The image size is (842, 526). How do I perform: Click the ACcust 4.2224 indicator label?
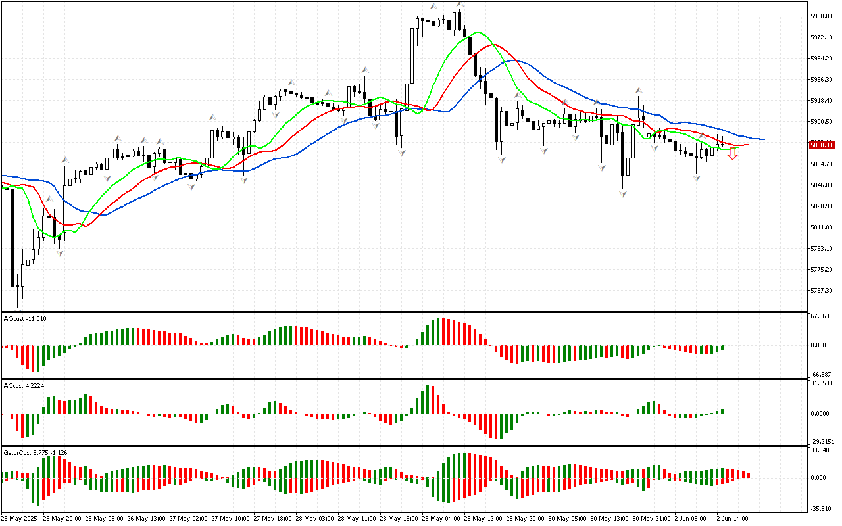coord(24,385)
